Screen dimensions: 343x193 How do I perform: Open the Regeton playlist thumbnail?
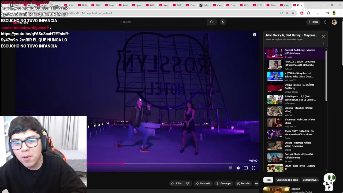(x=276, y=190)
